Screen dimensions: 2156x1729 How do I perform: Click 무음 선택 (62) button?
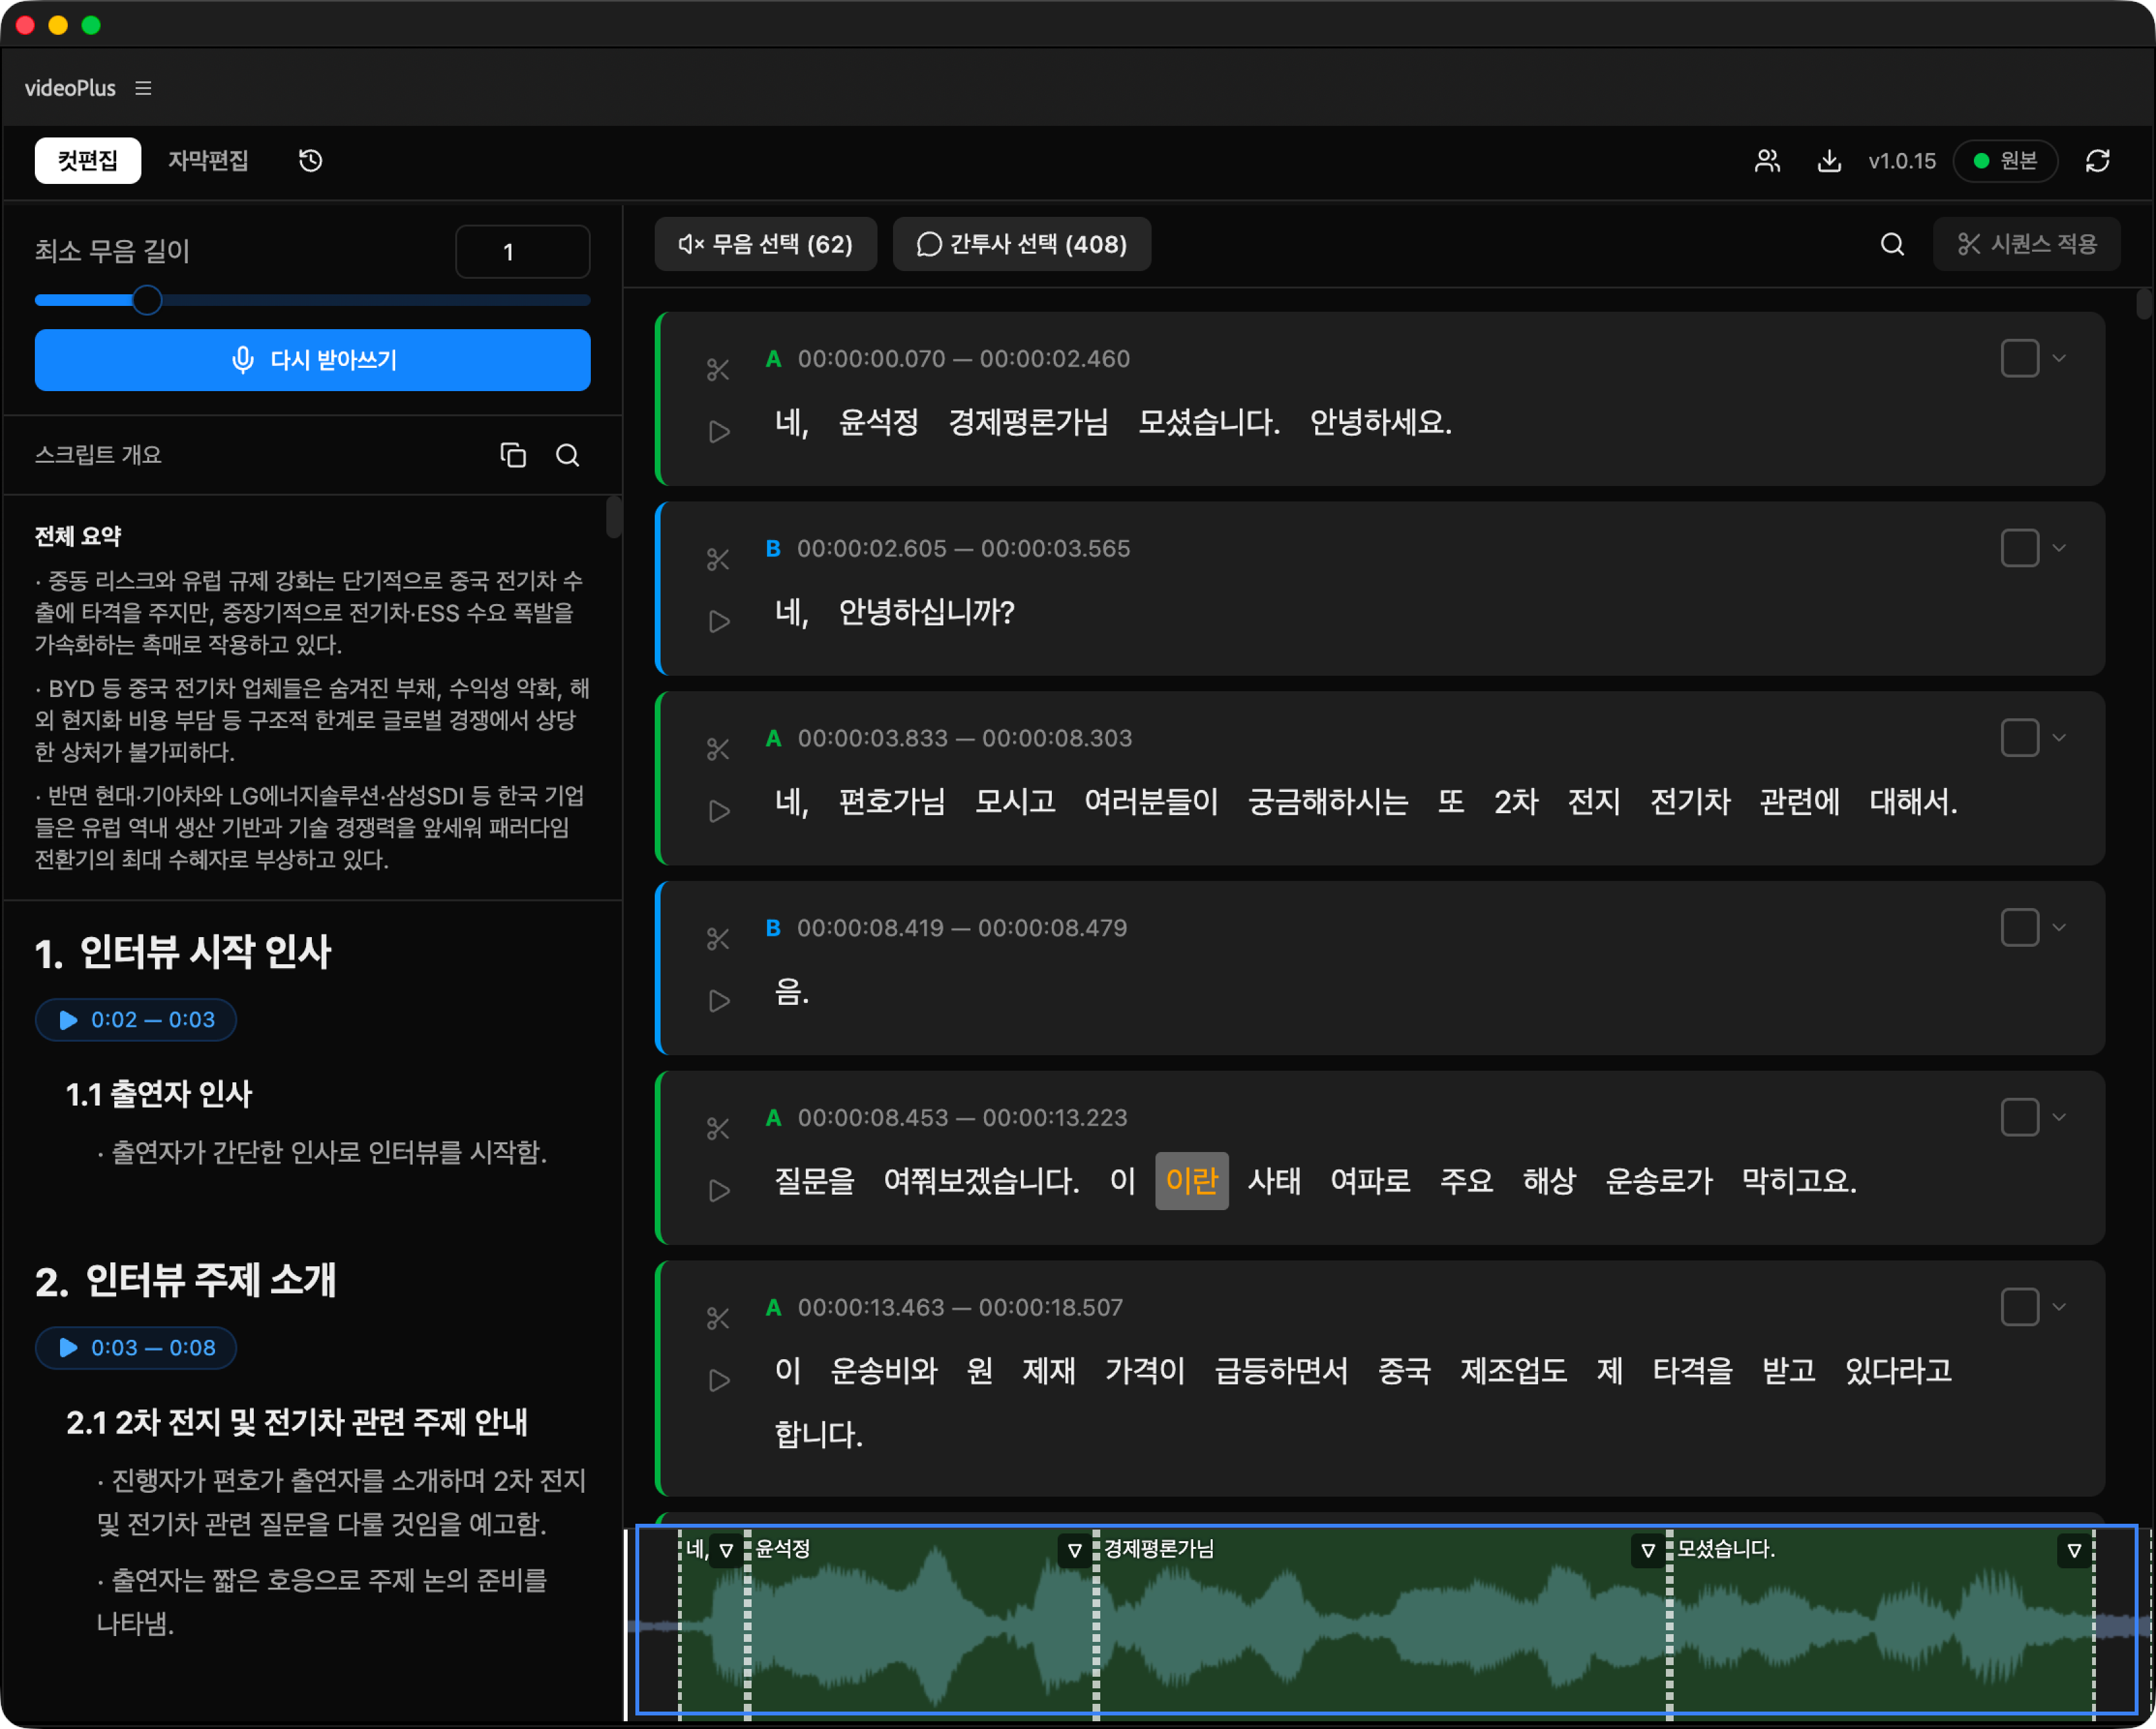point(765,244)
